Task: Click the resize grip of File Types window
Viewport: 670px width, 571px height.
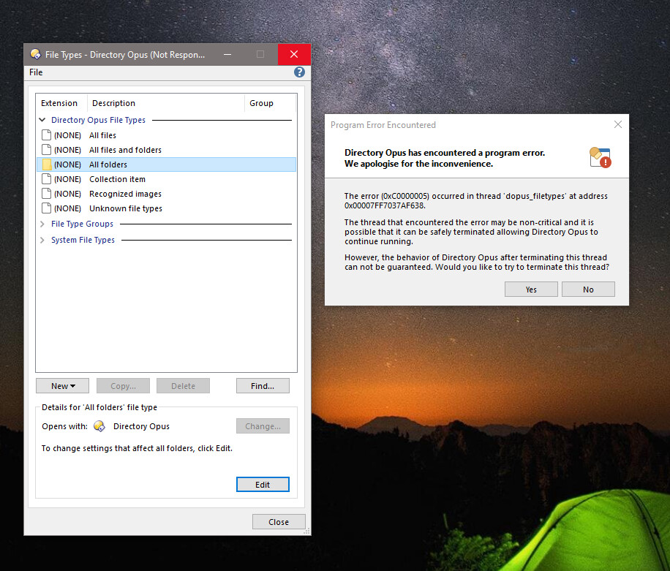Action: point(306,532)
